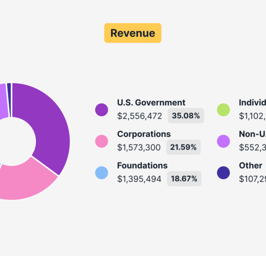The width and height of the screenshot is (266, 256).
Task: Click the $2,556,472 revenue amount
Action: [140, 116]
